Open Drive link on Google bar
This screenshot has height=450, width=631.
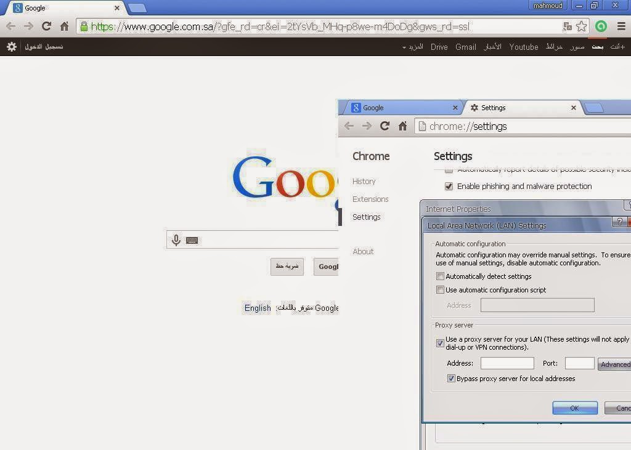click(439, 47)
